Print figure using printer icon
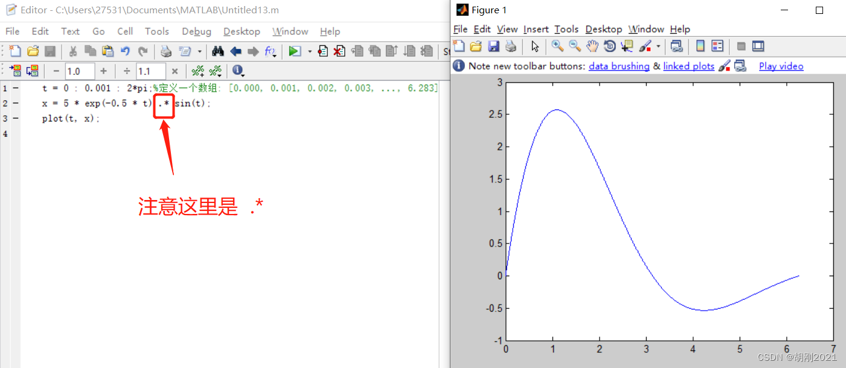Viewport: 846px width, 368px height. [511, 46]
